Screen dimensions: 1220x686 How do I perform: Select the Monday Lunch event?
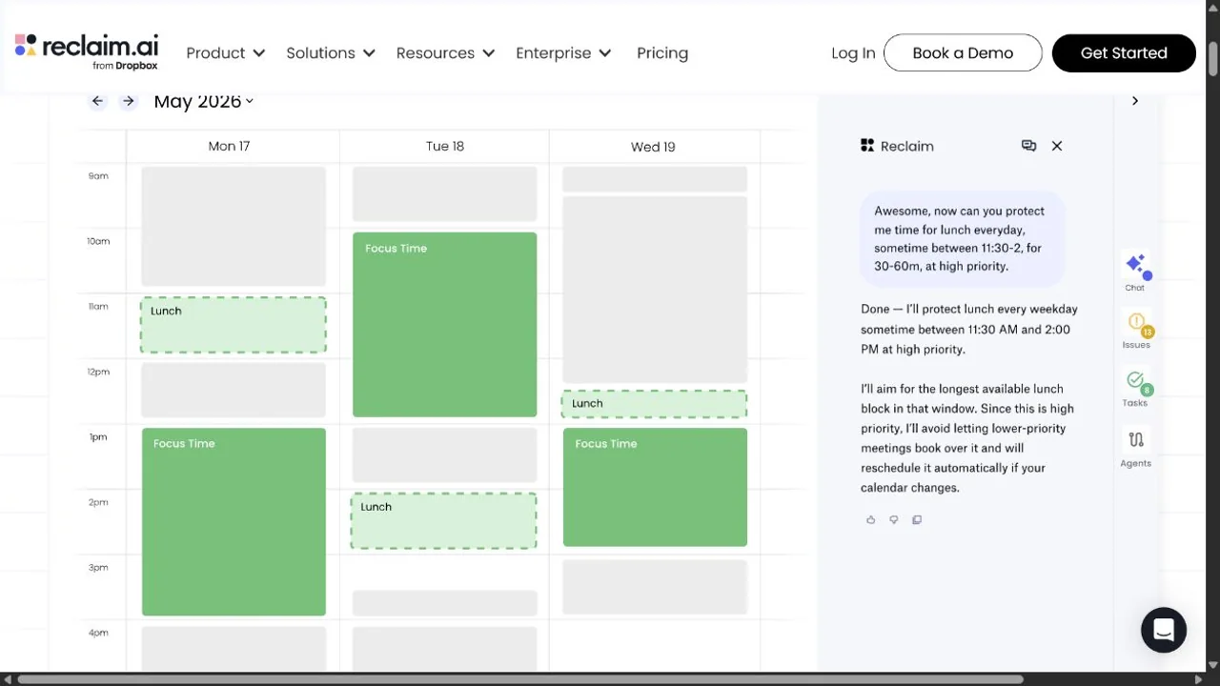(x=234, y=325)
